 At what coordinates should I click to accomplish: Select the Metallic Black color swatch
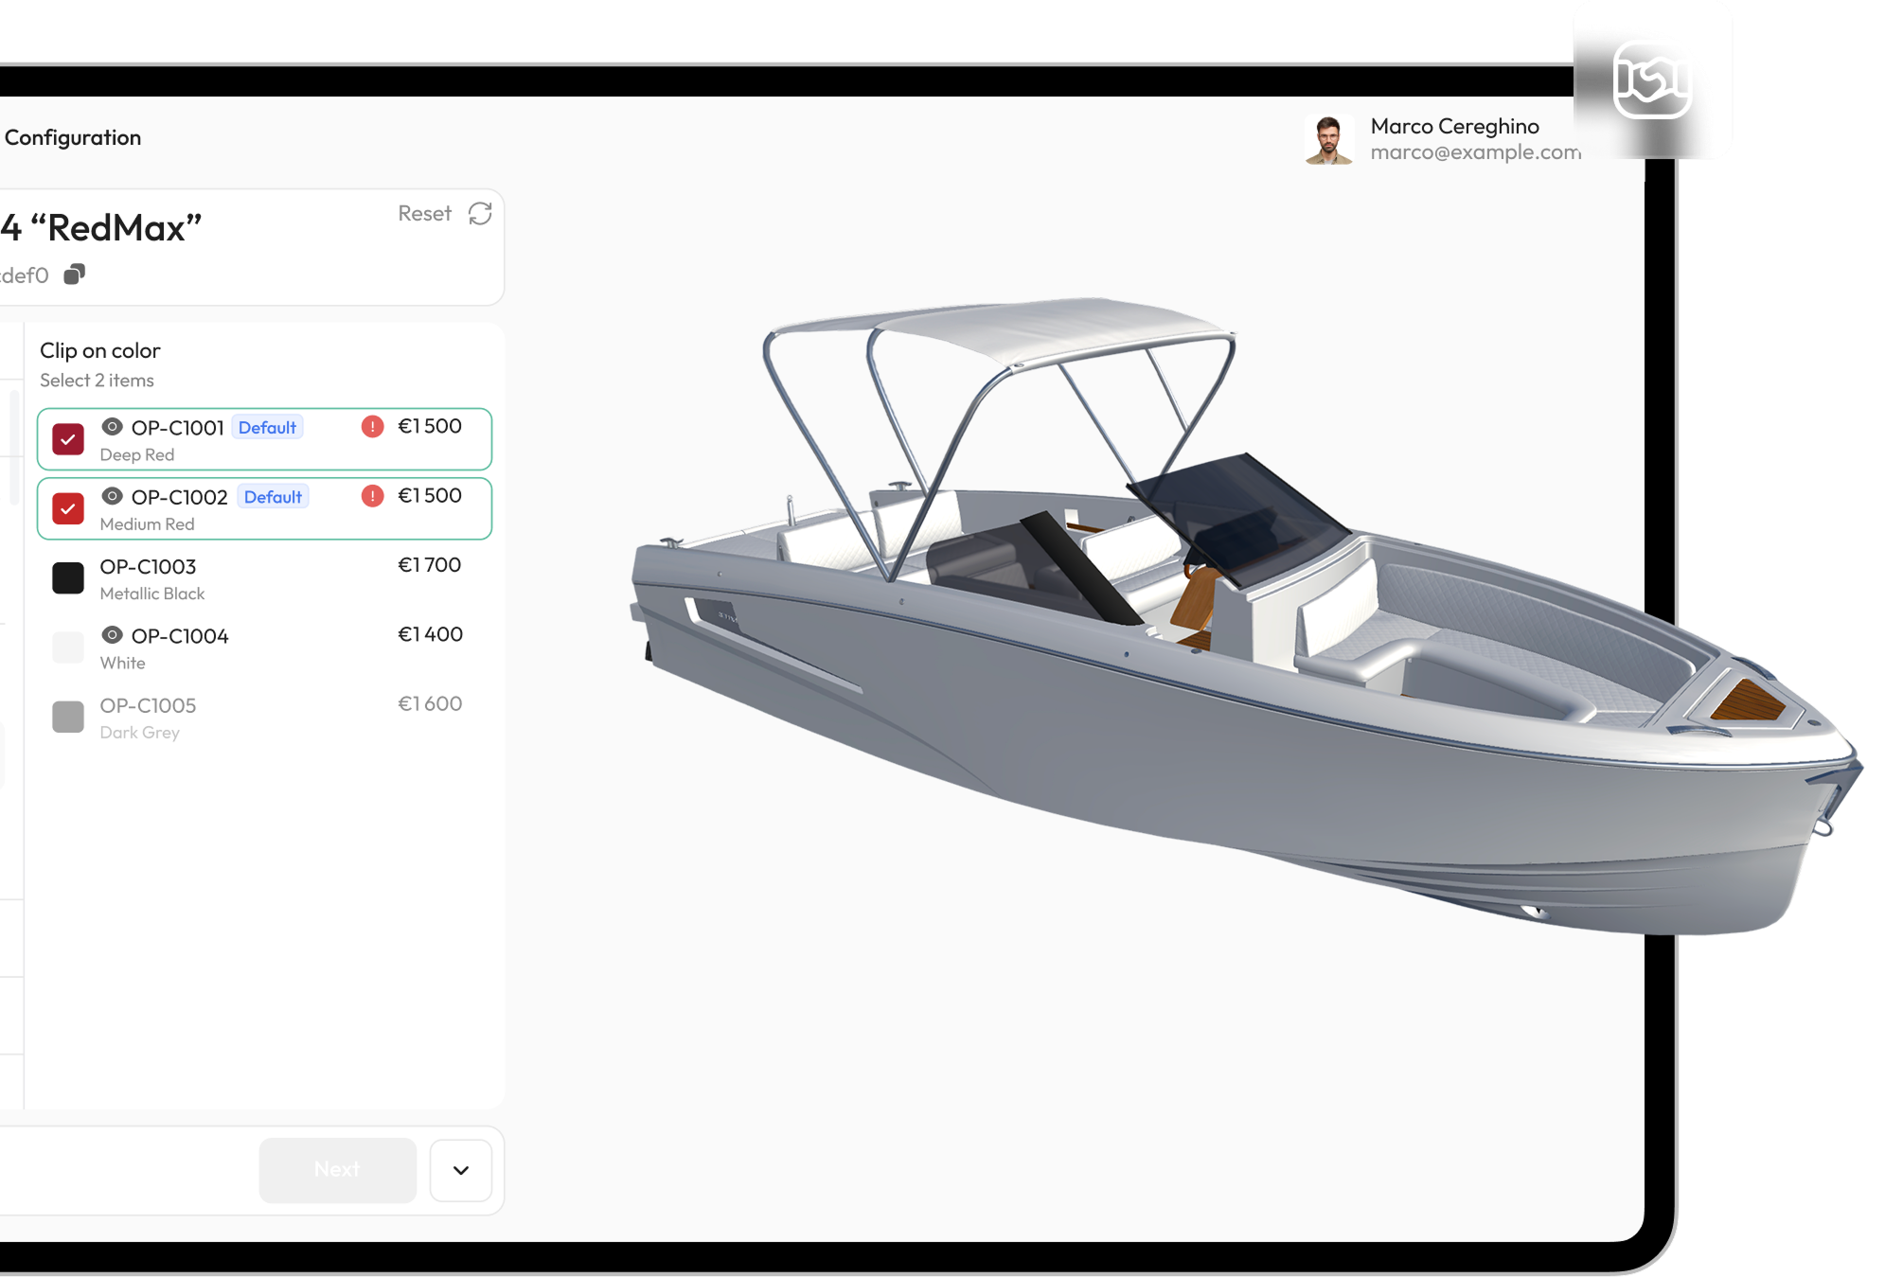[x=68, y=577]
